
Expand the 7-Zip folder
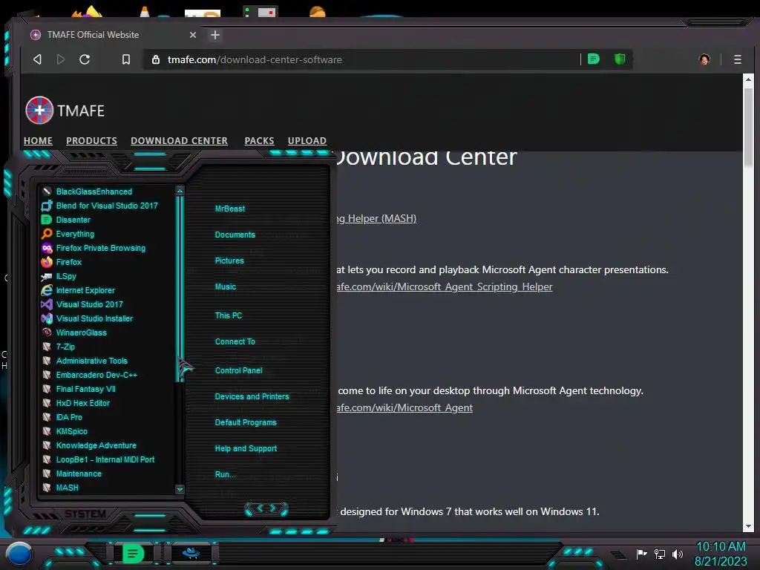pos(59,346)
